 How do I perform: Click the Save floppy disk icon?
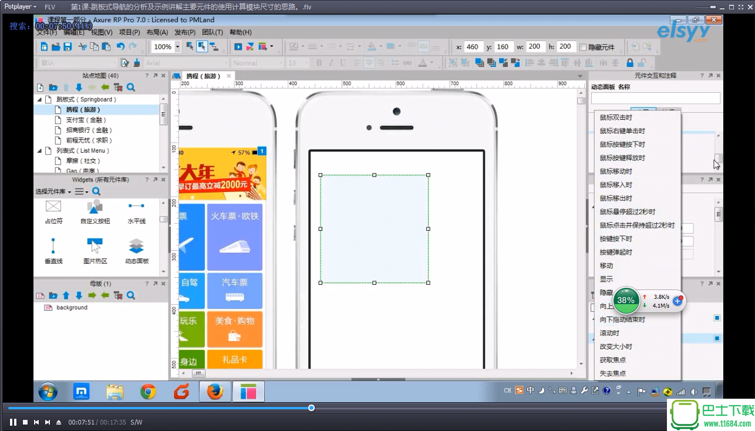(68, 46)
